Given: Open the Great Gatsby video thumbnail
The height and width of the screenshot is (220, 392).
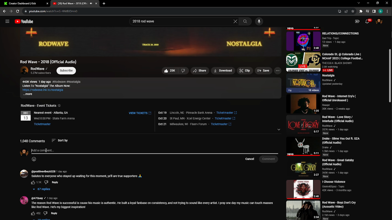Looking at the screenshot, I should click(x=303, y=168).
